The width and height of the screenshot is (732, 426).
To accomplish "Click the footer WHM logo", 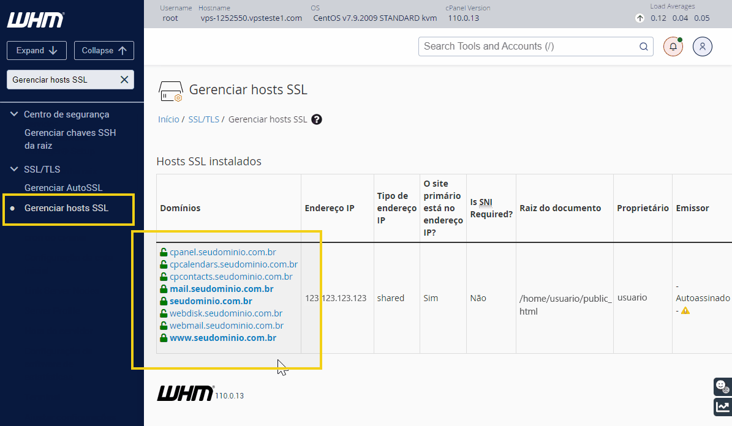I will [186, 394].
